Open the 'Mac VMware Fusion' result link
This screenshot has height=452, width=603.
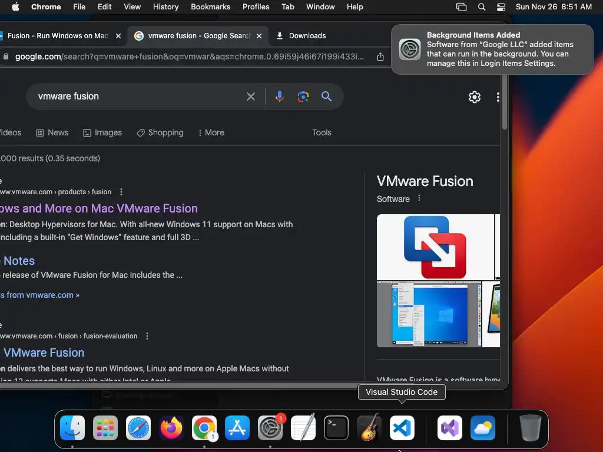pyautogui.click(x=98, y=208)
